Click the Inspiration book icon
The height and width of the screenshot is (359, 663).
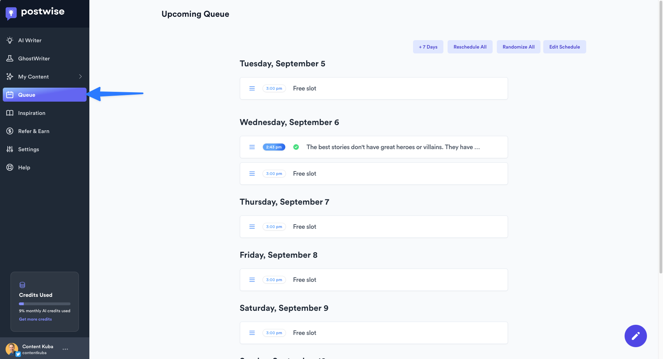click(10, 113)
